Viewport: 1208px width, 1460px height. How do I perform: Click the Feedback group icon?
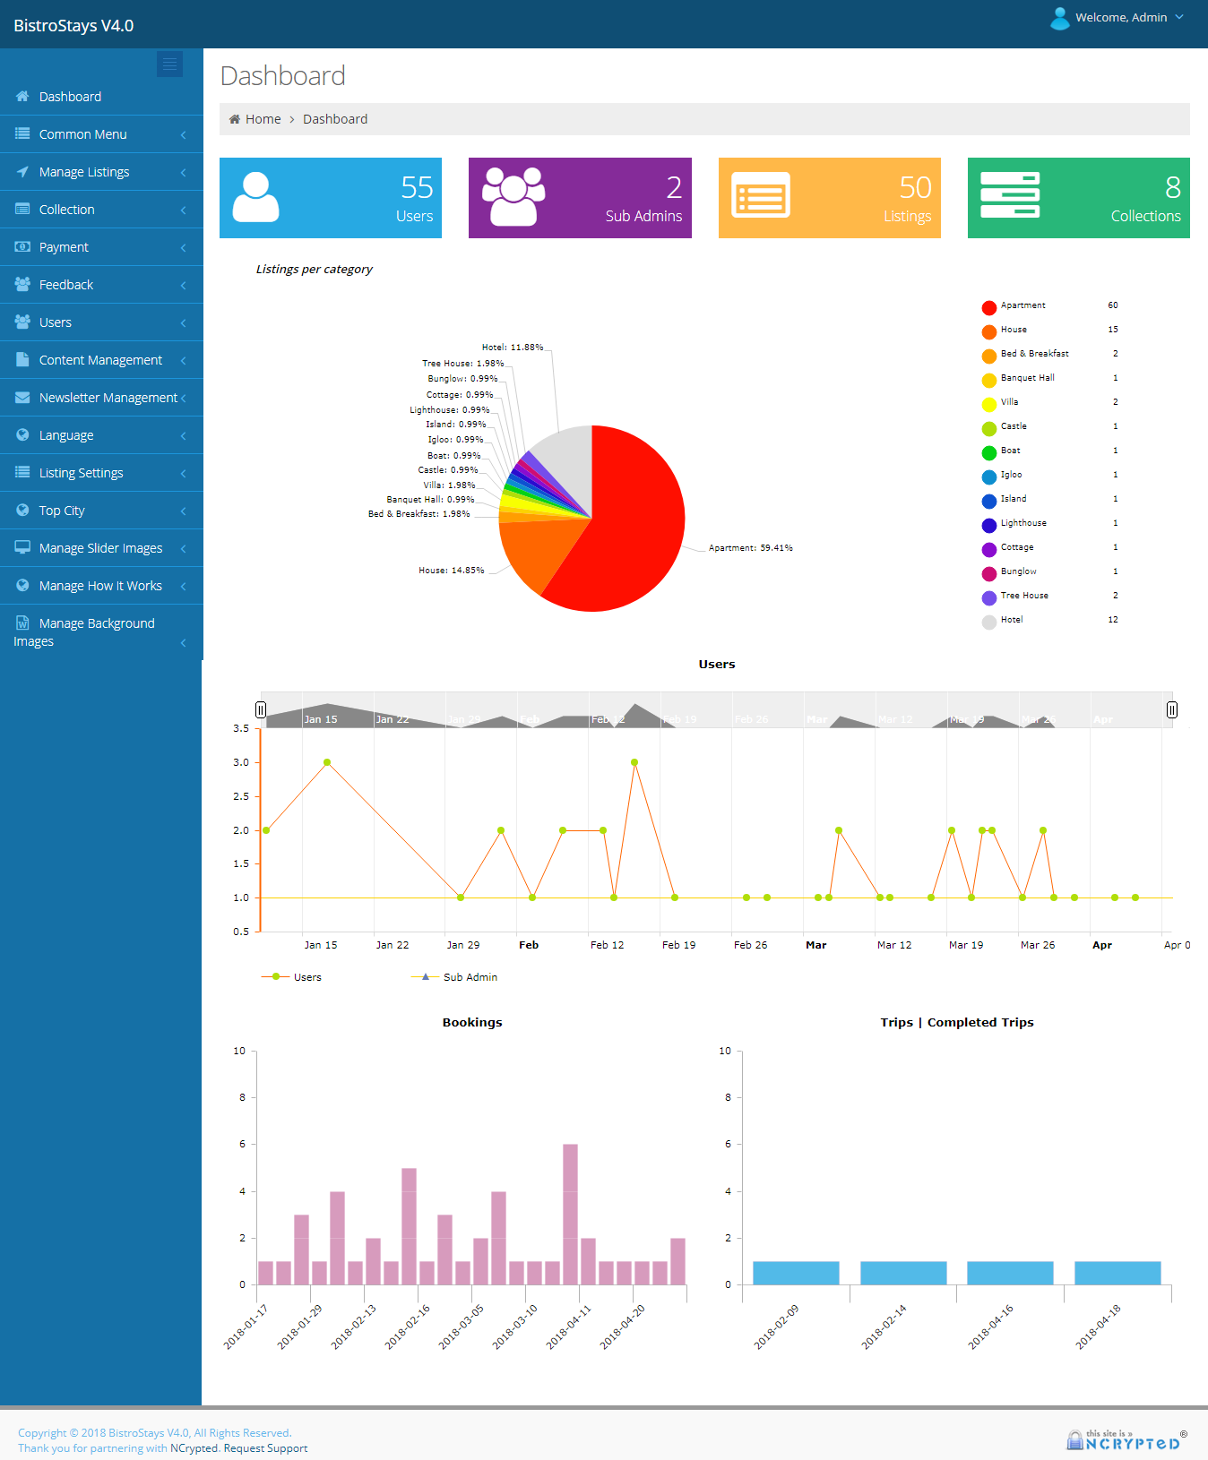22,284
